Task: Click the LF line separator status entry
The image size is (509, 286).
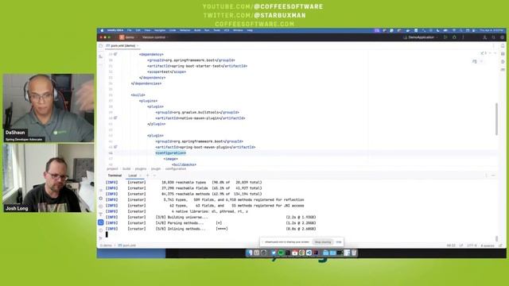Action: [461, 245]
